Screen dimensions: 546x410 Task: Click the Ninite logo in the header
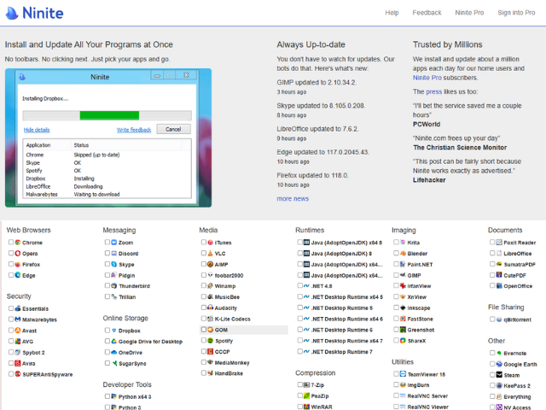(x=34, y=13)
